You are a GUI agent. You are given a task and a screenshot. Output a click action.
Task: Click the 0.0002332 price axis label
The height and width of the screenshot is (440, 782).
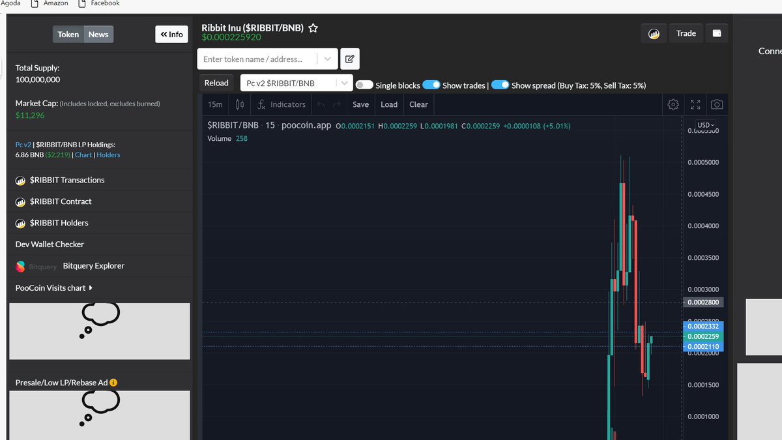pos(703,326)
